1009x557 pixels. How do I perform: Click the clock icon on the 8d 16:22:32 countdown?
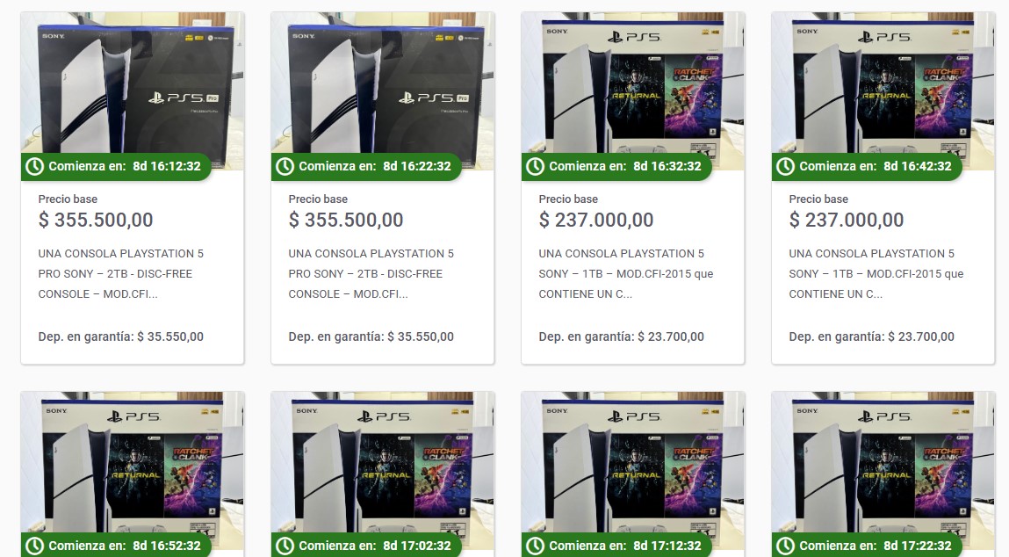285,166
